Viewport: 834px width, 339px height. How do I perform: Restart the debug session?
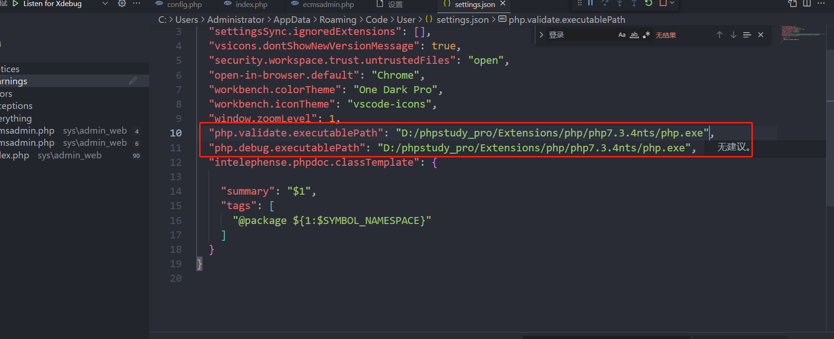648,3
